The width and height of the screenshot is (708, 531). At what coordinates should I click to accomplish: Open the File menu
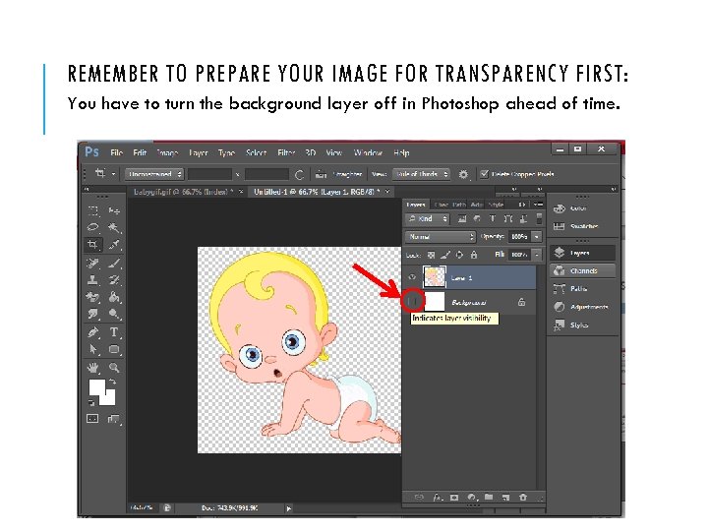pos(116,153)
